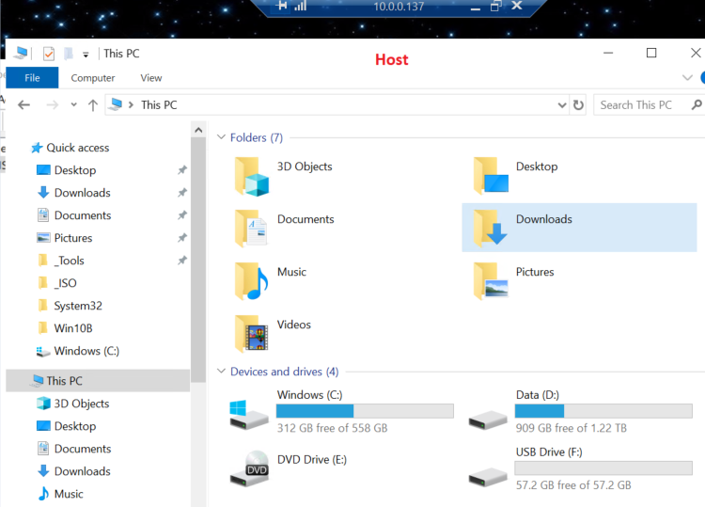
Task: Click the USB Drive (F:) capacity bar
Action: click(603, 468)
